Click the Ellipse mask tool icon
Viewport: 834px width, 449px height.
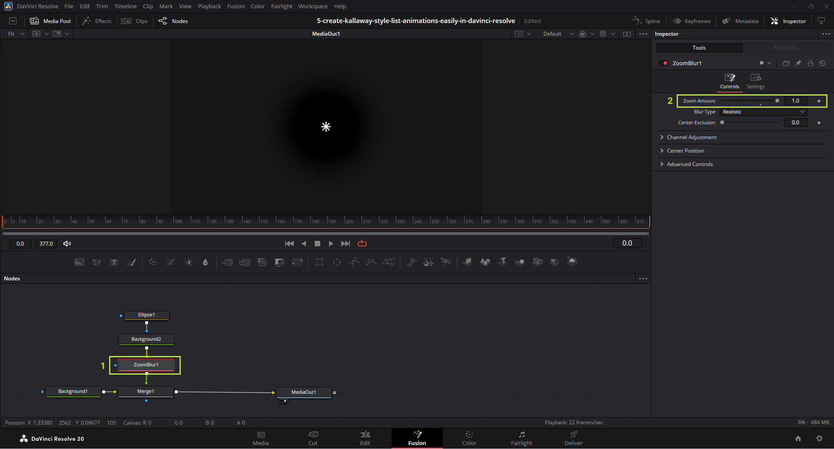click(337, 262)
